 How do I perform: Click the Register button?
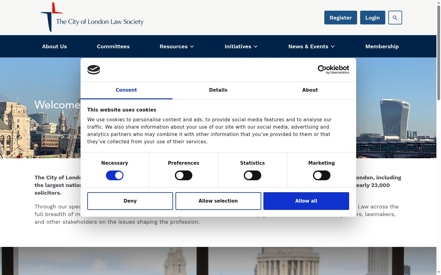point(341,18)
